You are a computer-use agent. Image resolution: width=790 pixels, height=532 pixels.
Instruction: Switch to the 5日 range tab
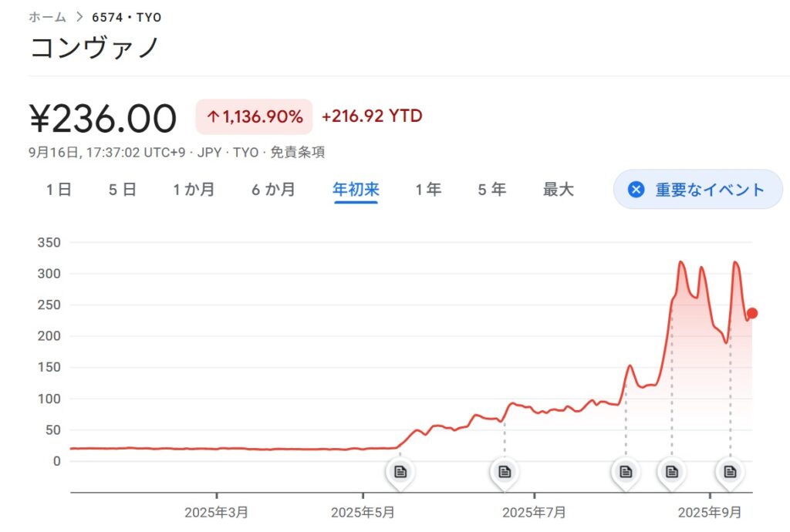[x=122, y=190]
